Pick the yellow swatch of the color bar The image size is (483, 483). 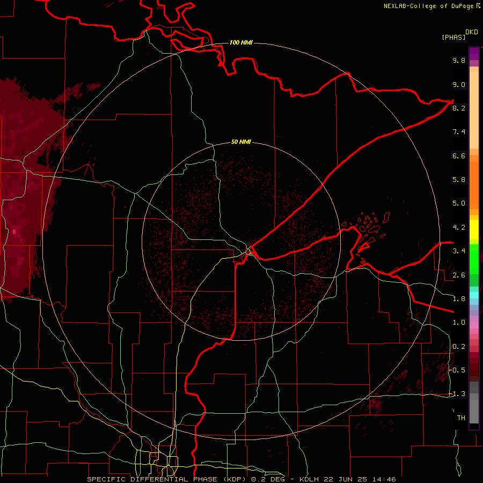coord(474,230)
